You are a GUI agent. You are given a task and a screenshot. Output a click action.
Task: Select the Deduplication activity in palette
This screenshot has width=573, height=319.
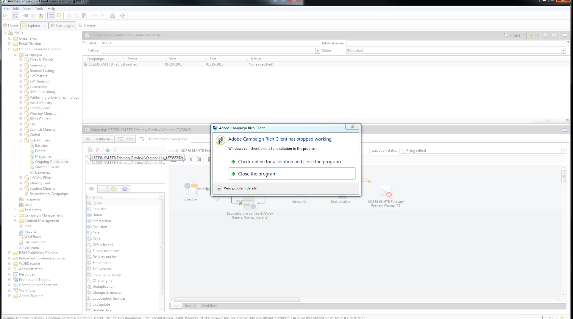click(x=103, y=287)
